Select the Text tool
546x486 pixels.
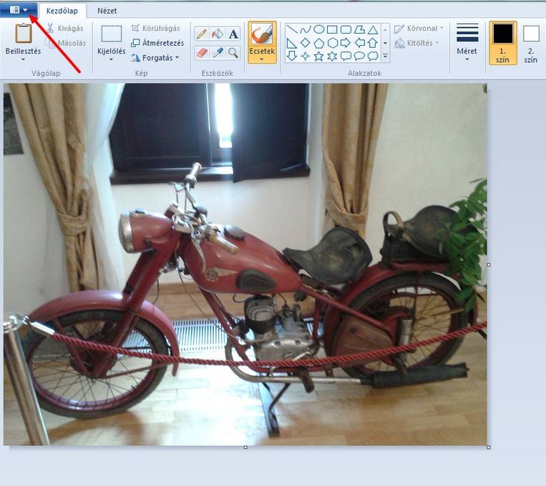point(233,34)
